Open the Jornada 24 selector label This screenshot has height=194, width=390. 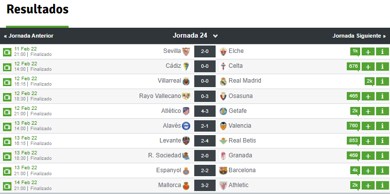[x=190, y=36]
